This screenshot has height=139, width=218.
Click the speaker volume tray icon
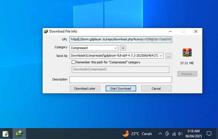180,134
